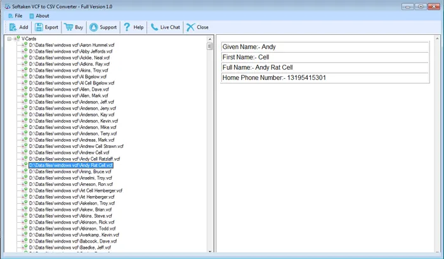Select Andrew Cell Strawn.vcf file
Screen dimensions: 444x259
click(76, 146)
